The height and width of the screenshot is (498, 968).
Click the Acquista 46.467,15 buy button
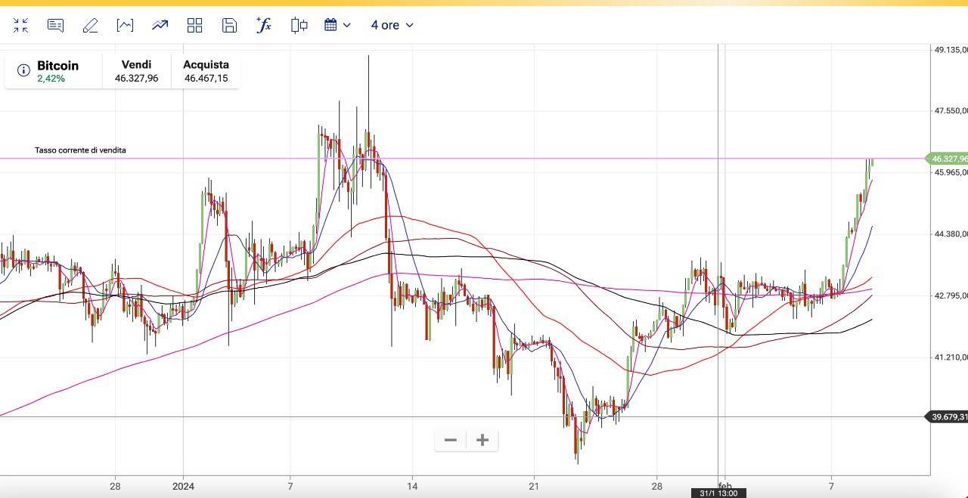click(206, 71)
